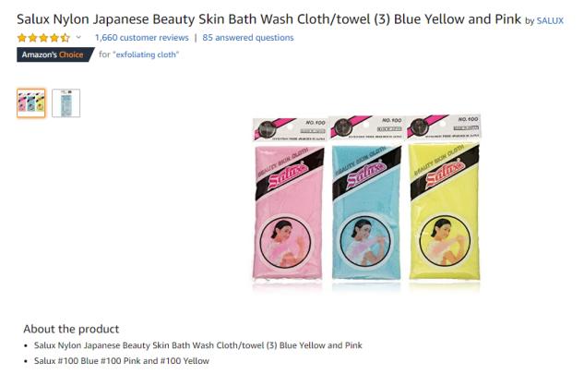Click the blue Salux cloth package

tap(366, 198)
